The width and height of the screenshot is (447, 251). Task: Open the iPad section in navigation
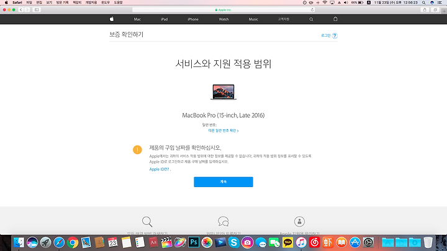click(164, 19)
